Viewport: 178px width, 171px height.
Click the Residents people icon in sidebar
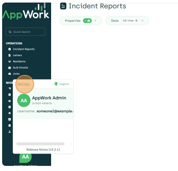point(9,62)
